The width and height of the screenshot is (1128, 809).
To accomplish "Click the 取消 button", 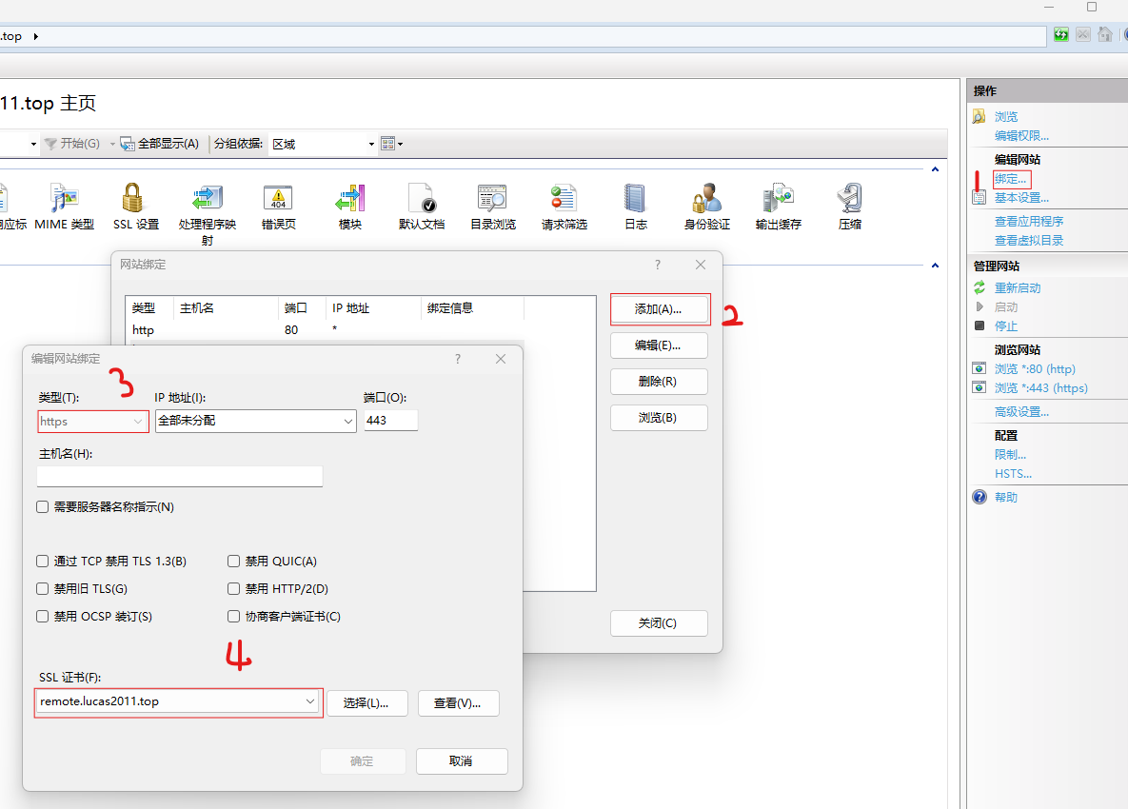I will tap(462, 761).
